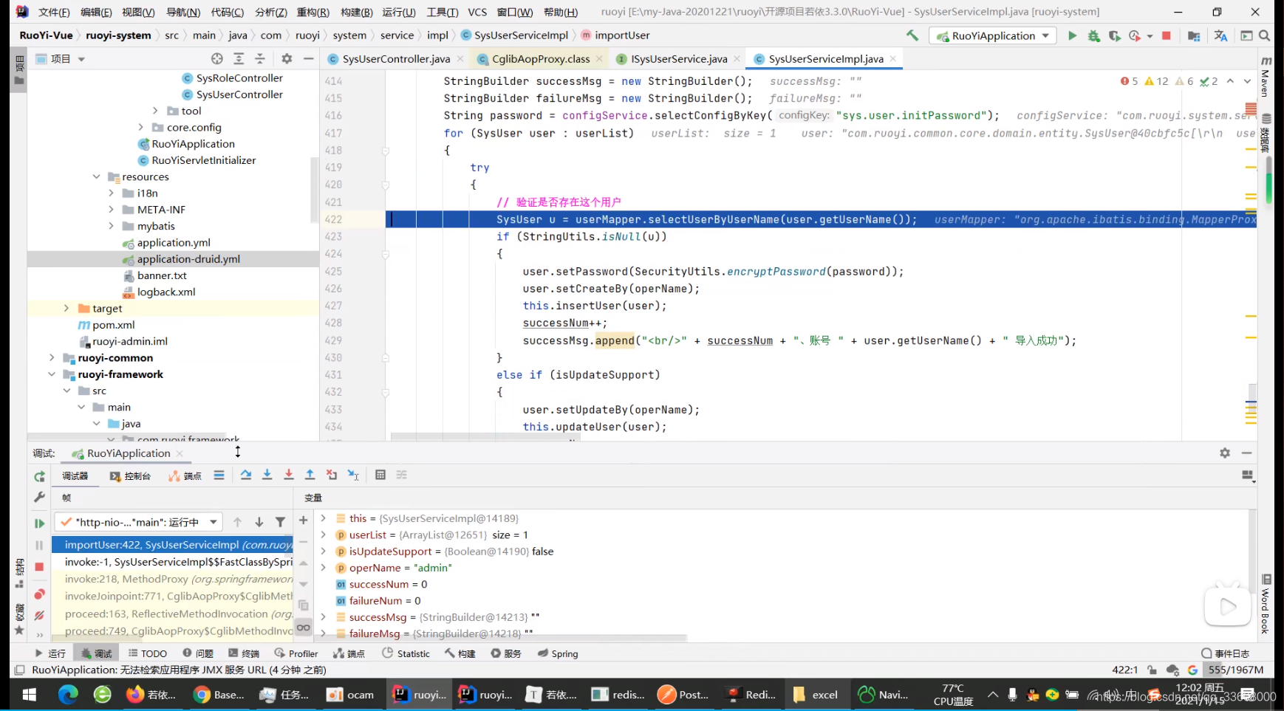The height and width of the screenshot is (711, 1284).
Task: Add a new watch variable
Action: coord(303,521)
